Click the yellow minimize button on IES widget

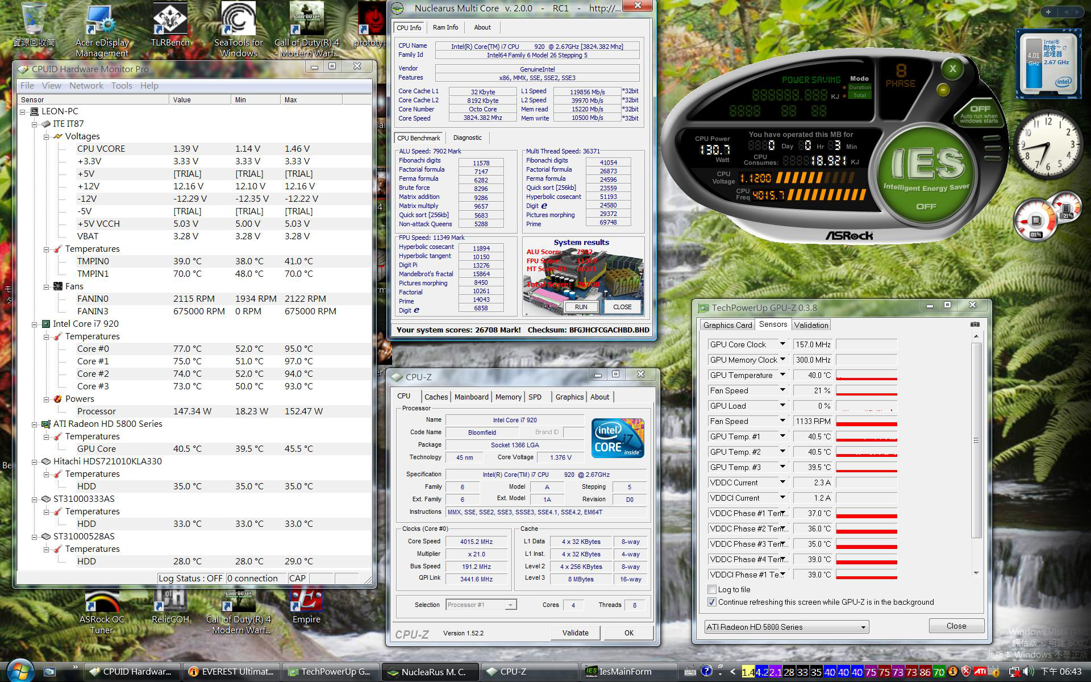(x=943, y=90)
